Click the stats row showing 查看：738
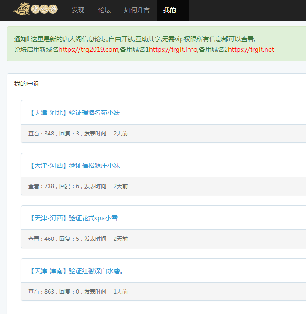 [78, 186]
